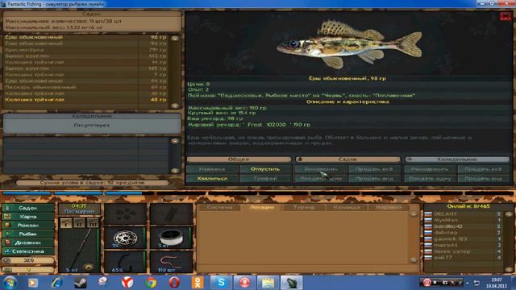516x290 pixels.
Task: Click the Отпустить release button
Action: [x=265, y=169]
